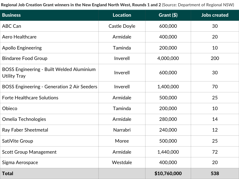The height and width of the screenshot is (179, 239).
Task: Click the $10,760,000 total grant cell
Action: (x=168, y=173)
